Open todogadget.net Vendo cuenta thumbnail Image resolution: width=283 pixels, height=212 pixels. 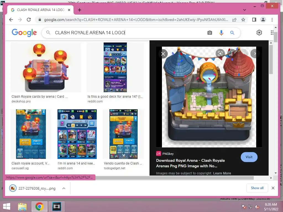(x=124, y=134)
